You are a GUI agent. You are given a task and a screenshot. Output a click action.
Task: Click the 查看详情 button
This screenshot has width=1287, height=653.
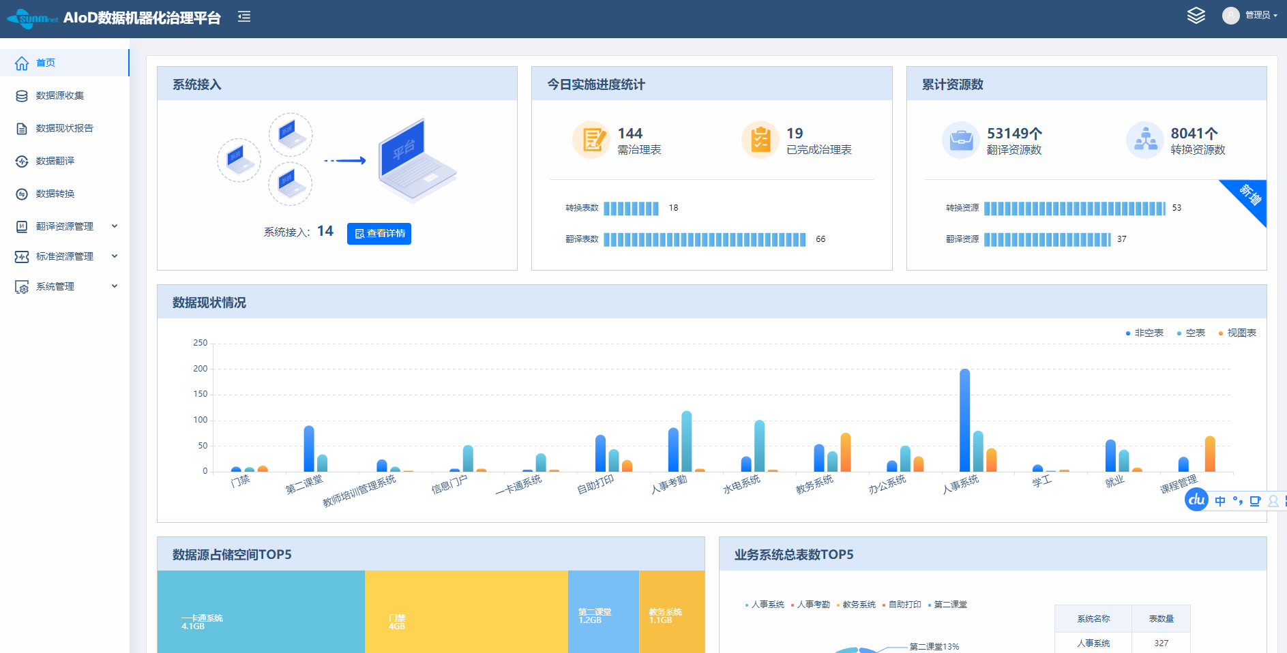[x=379, y=234]
